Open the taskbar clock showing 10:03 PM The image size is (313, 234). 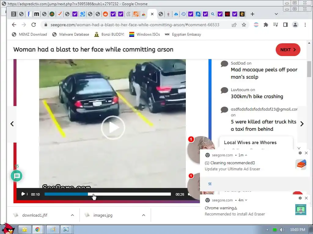297,230
